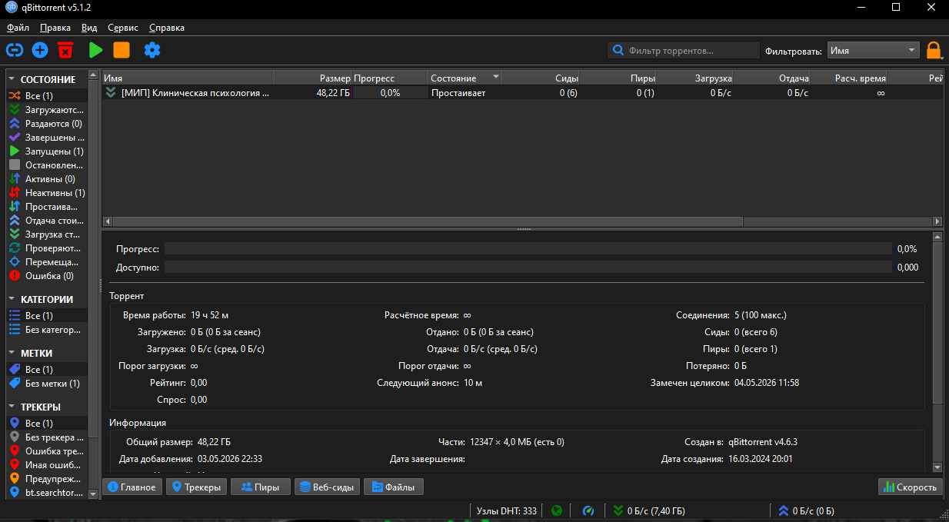Select the 'Перемещаются' status filter
This screenshot has height=522, width=949.
pos(48,262)
